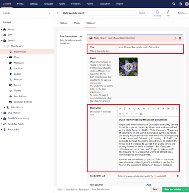189x193 pixels.
Task: Switch to the Theme tab
Action: [77, 23]
